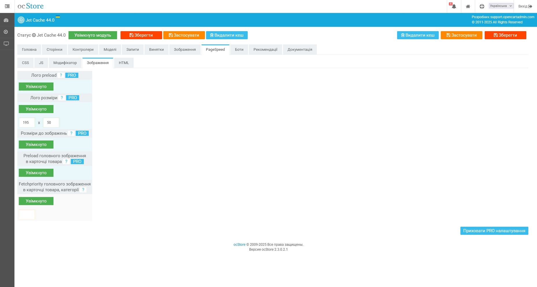Viewport: 537px width, 287px height.
Task: Open help tooltip next to Розміри до зображень
Action: 71,133
